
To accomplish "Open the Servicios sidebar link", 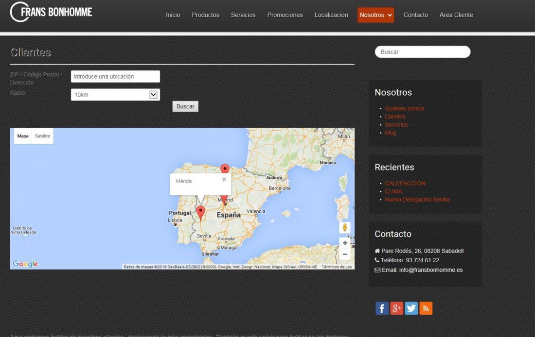I will coord(396,125).
